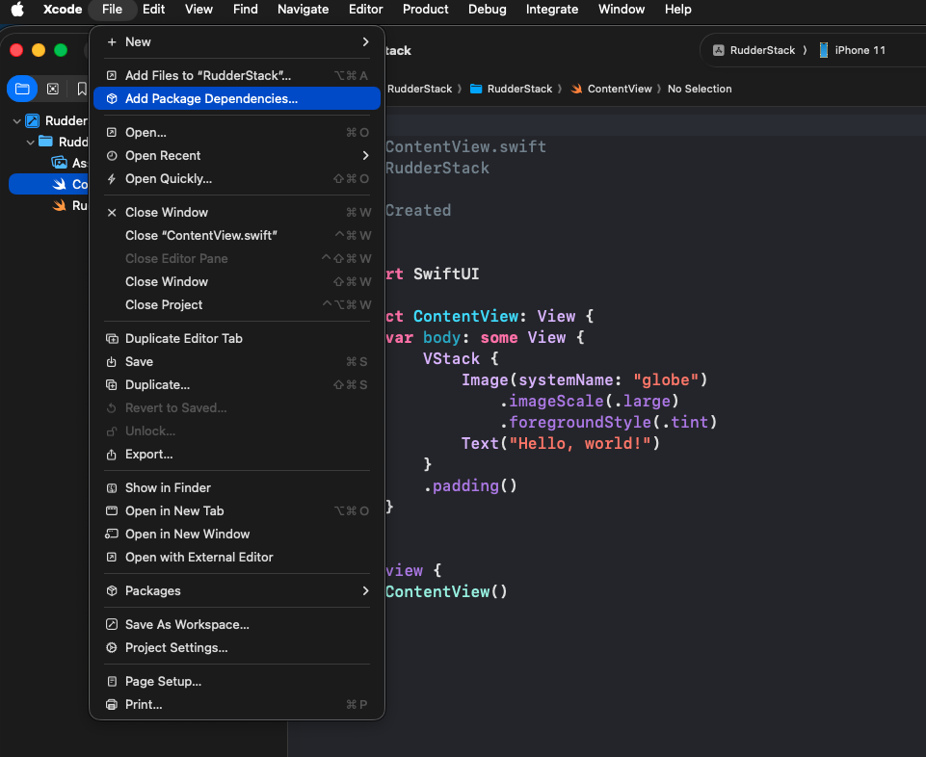Open the Apple menu
Screen dimensions: 926x757
click(x=17, y=10)
